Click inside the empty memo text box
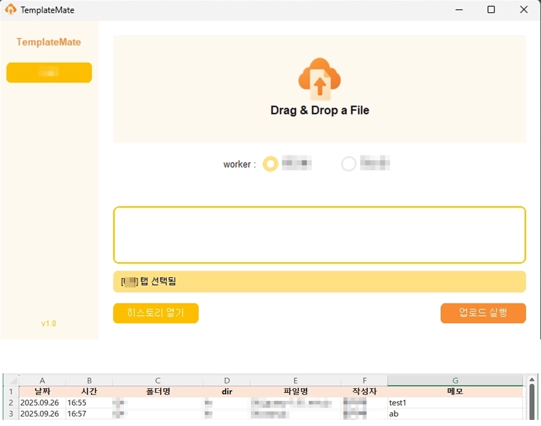Image resolution: width=541 pixels, height=426 pixels. (319, 235)
